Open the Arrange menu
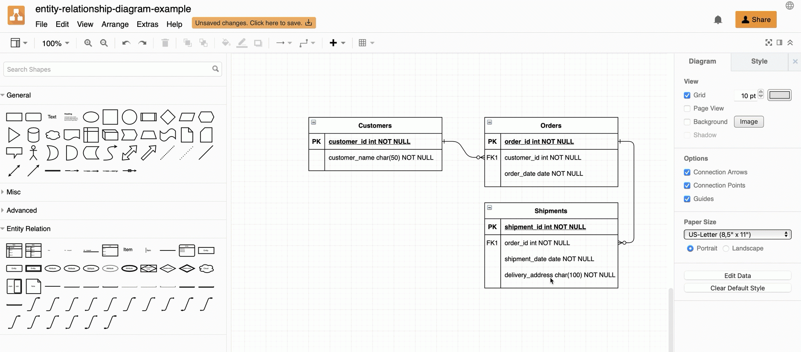This screenshot has height=352, width=801. click(x=115, y=24)
